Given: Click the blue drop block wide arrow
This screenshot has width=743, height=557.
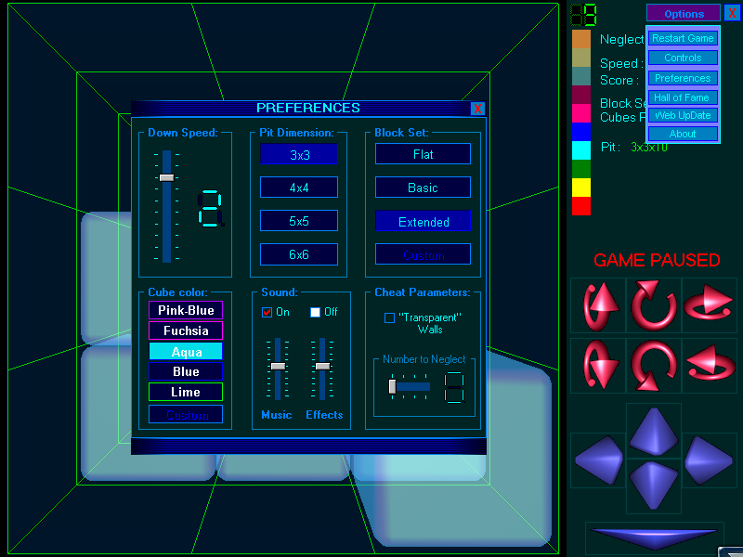Looking at the screenshot, I should pos(655,537).
